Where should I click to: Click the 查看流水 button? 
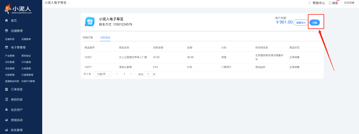pos(301,23)
